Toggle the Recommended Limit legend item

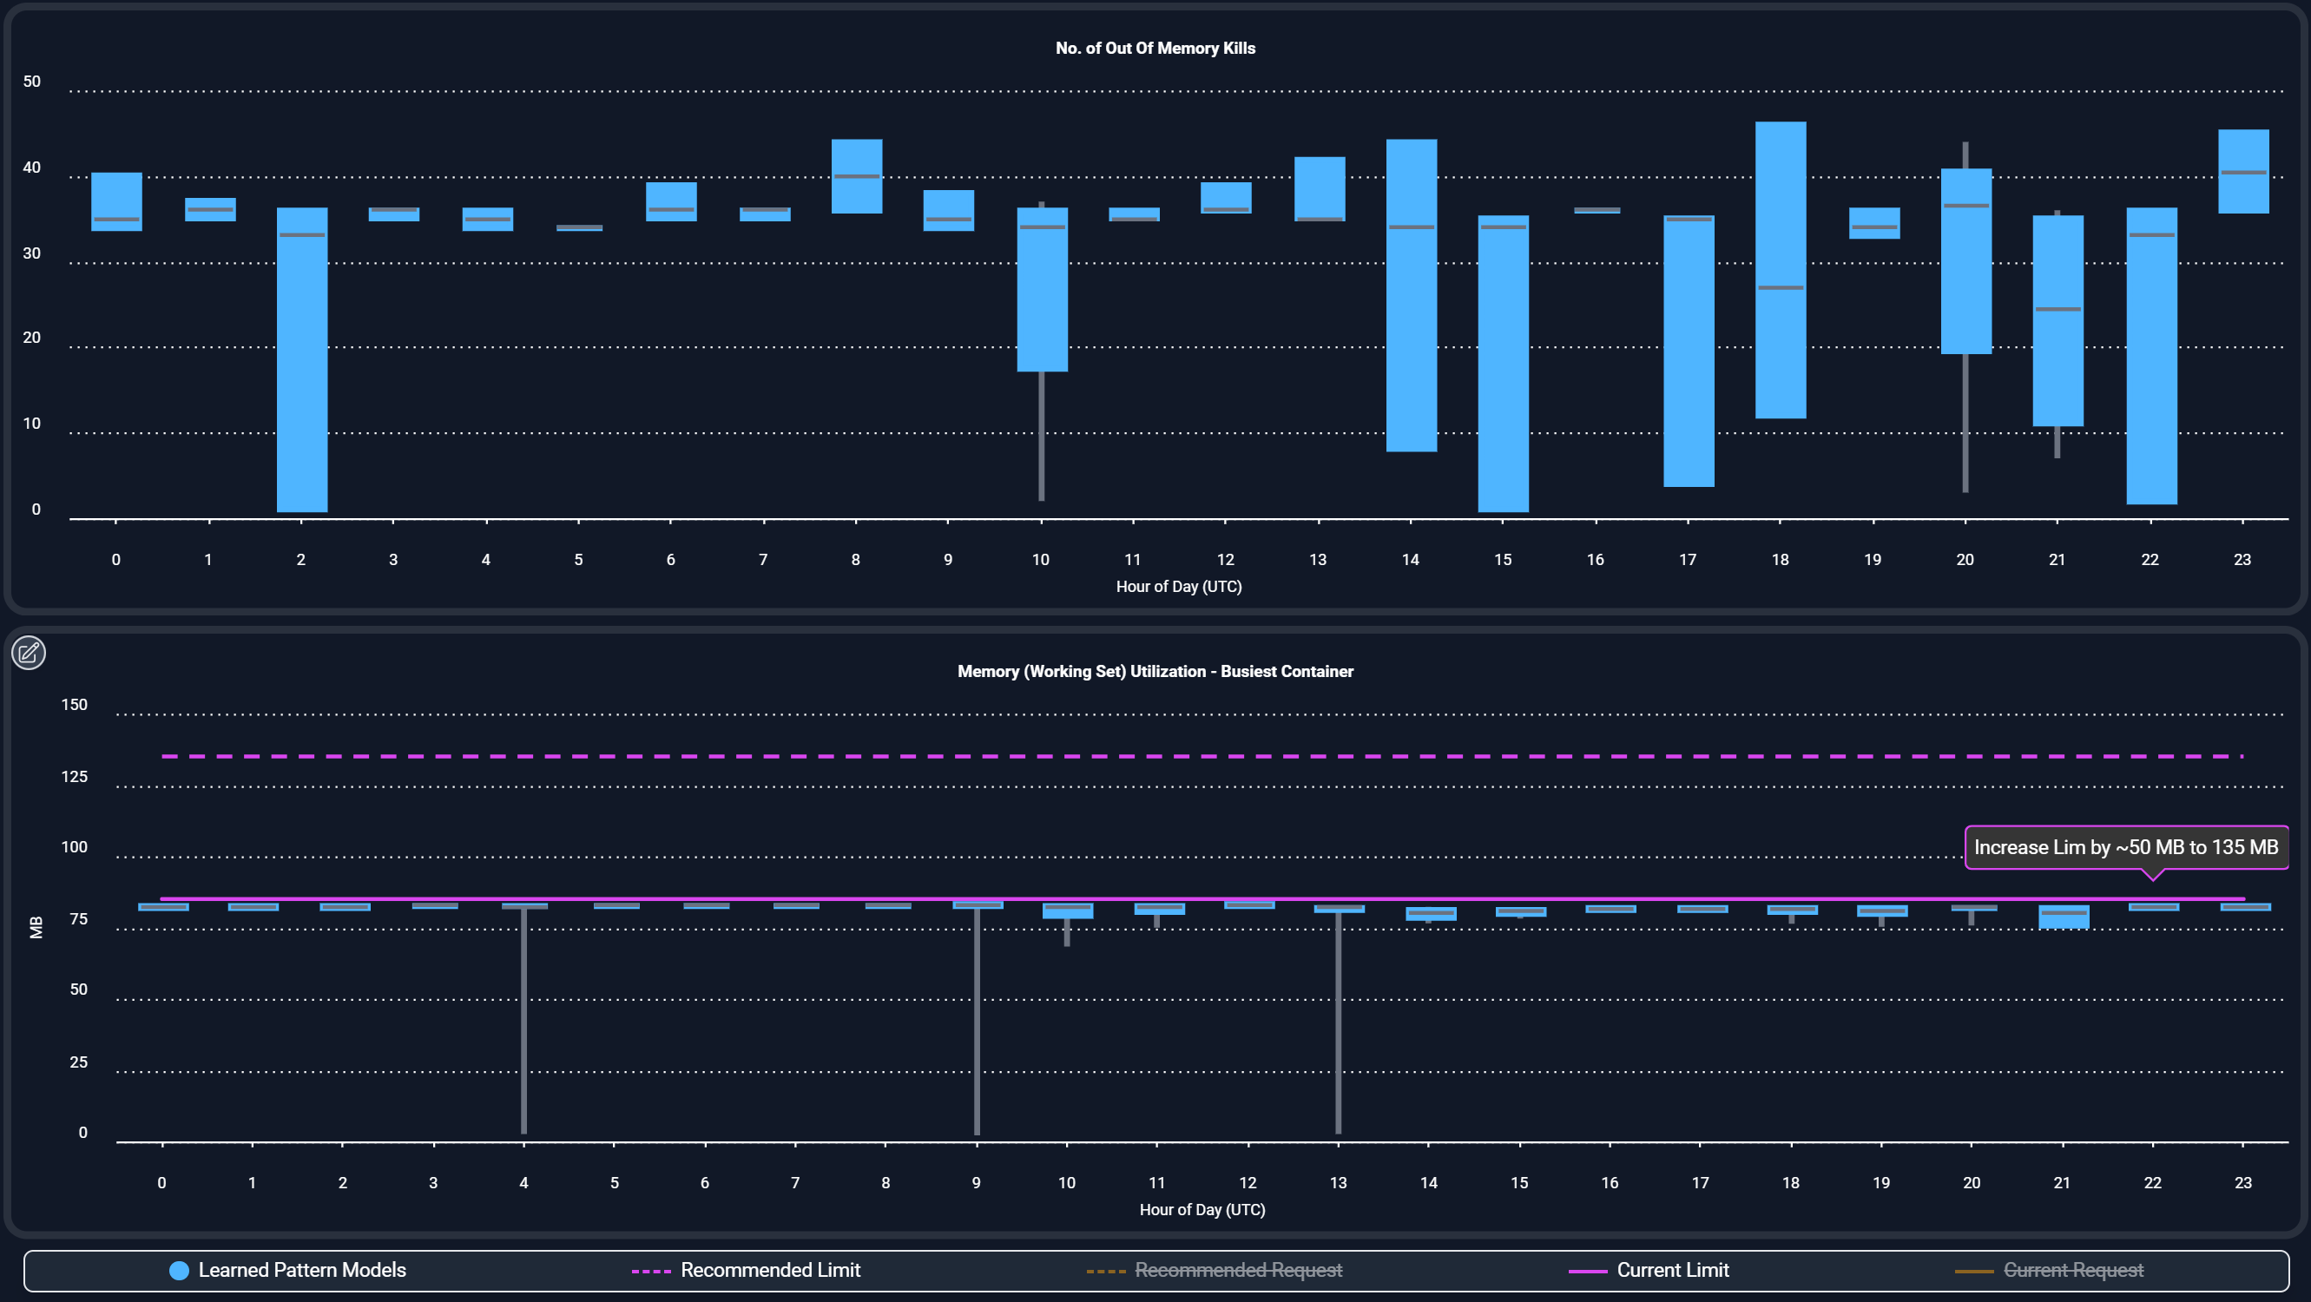click(x=769, y=1270)
